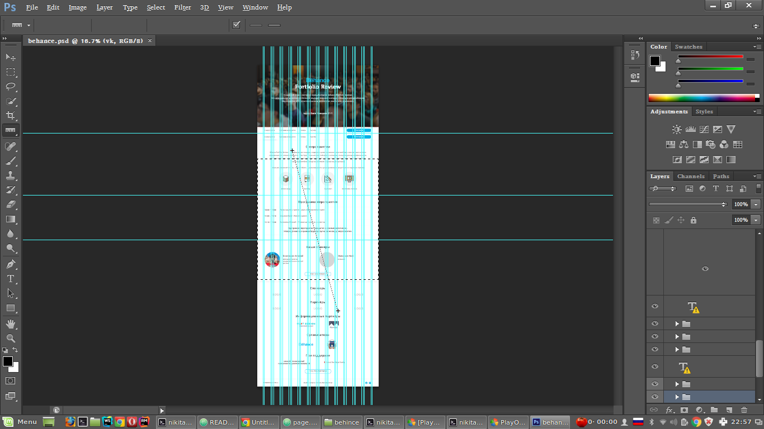
Task: Toggle filter for type layers
Action: tap(715, 189)
